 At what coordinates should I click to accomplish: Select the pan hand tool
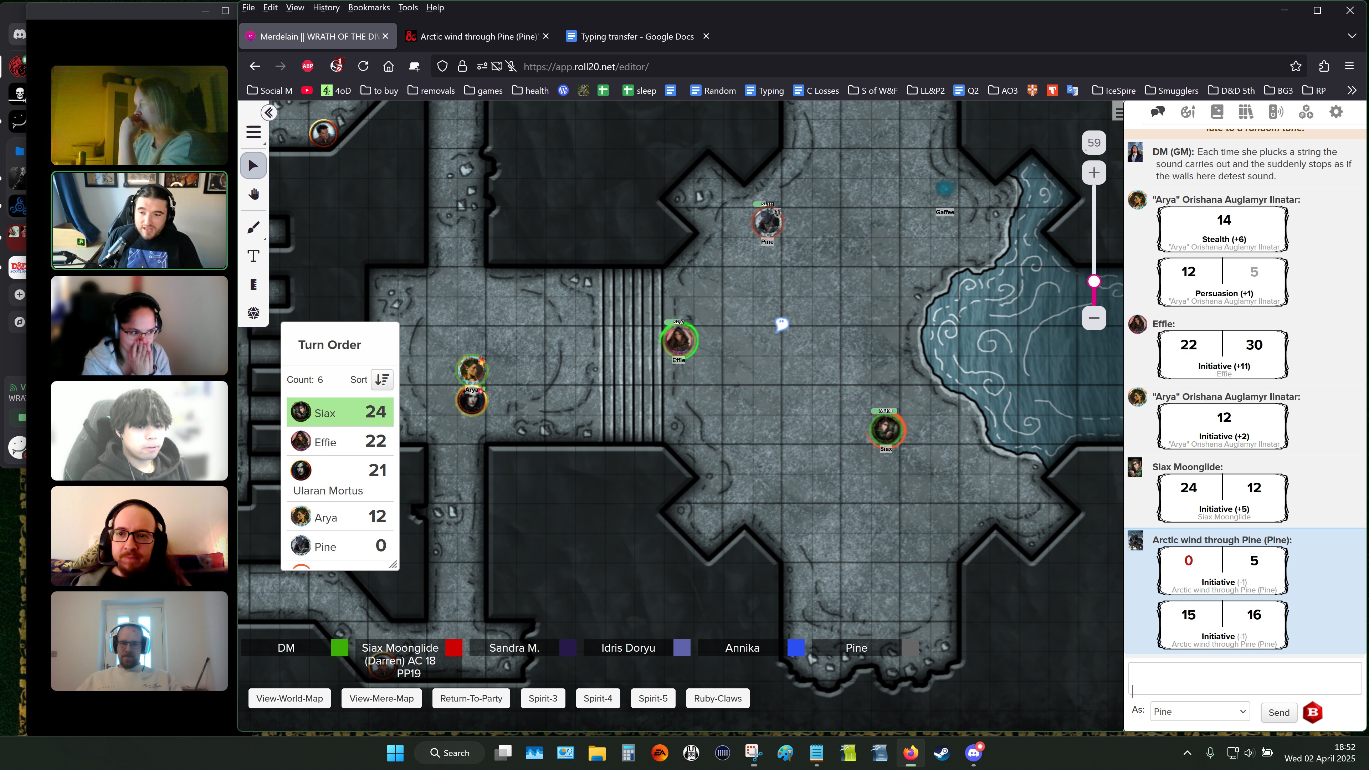pos(253,195)
